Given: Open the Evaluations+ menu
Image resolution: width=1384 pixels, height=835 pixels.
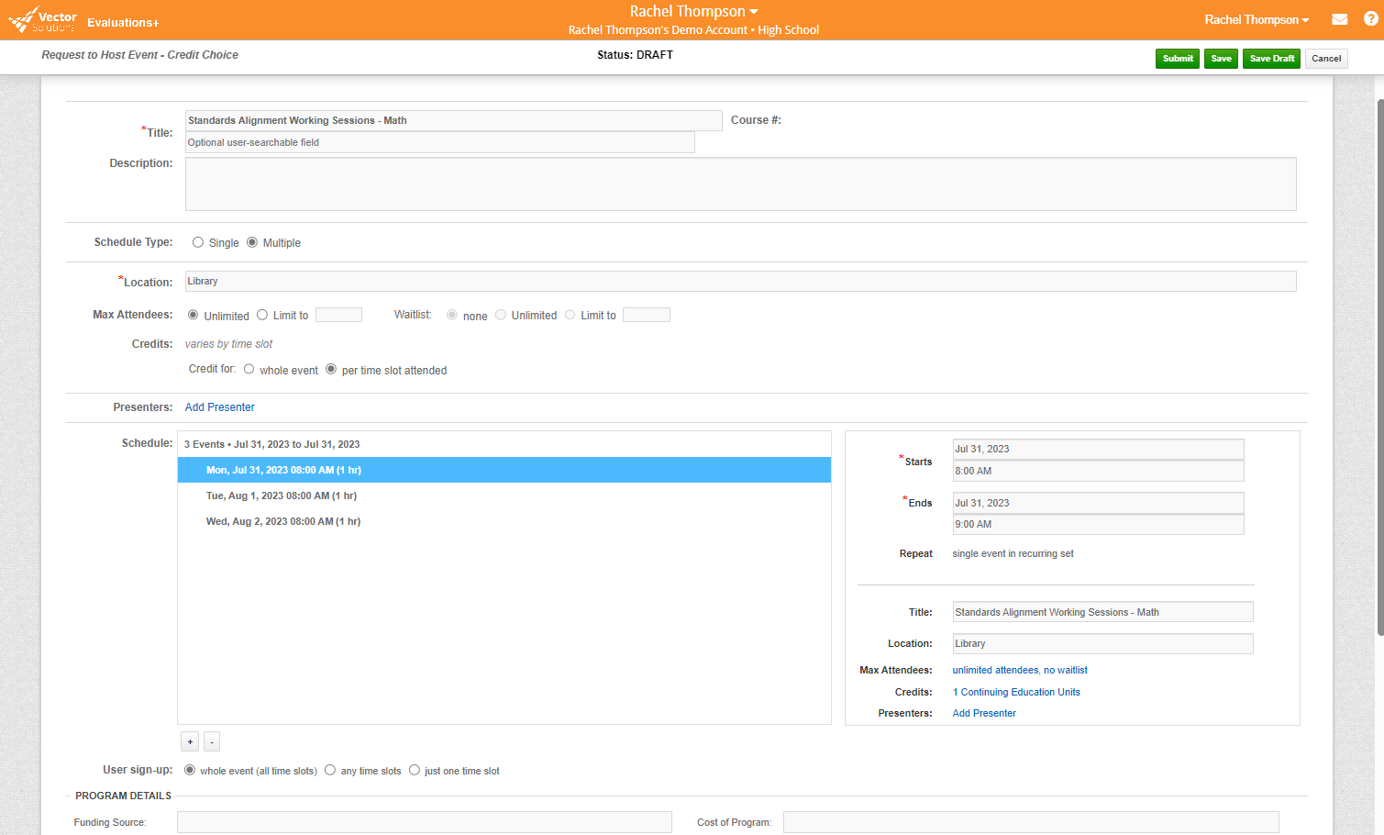Looking at the screenshot, I should pyautogui.click(x=122, y=22).
